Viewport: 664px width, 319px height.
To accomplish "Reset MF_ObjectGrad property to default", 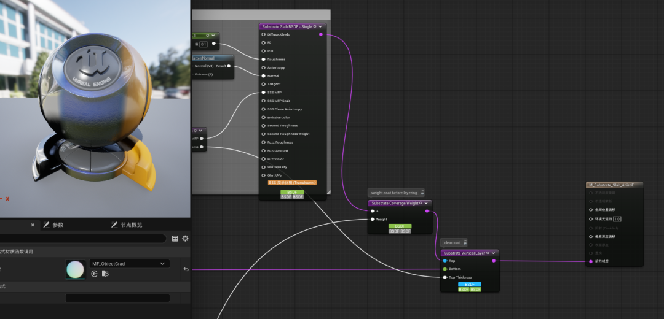I will (186, 269).
